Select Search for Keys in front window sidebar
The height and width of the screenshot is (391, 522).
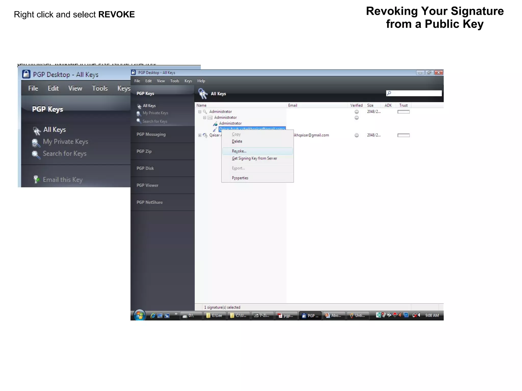[155, 121]
